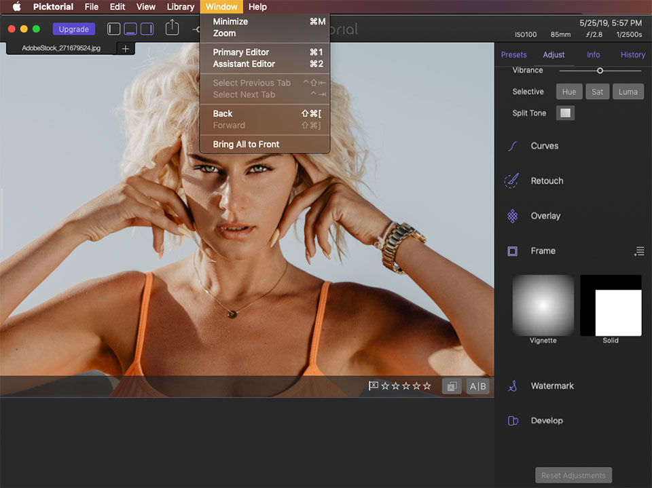Expand the Overlay section
The image size is (652, 488).
[545, 216]
